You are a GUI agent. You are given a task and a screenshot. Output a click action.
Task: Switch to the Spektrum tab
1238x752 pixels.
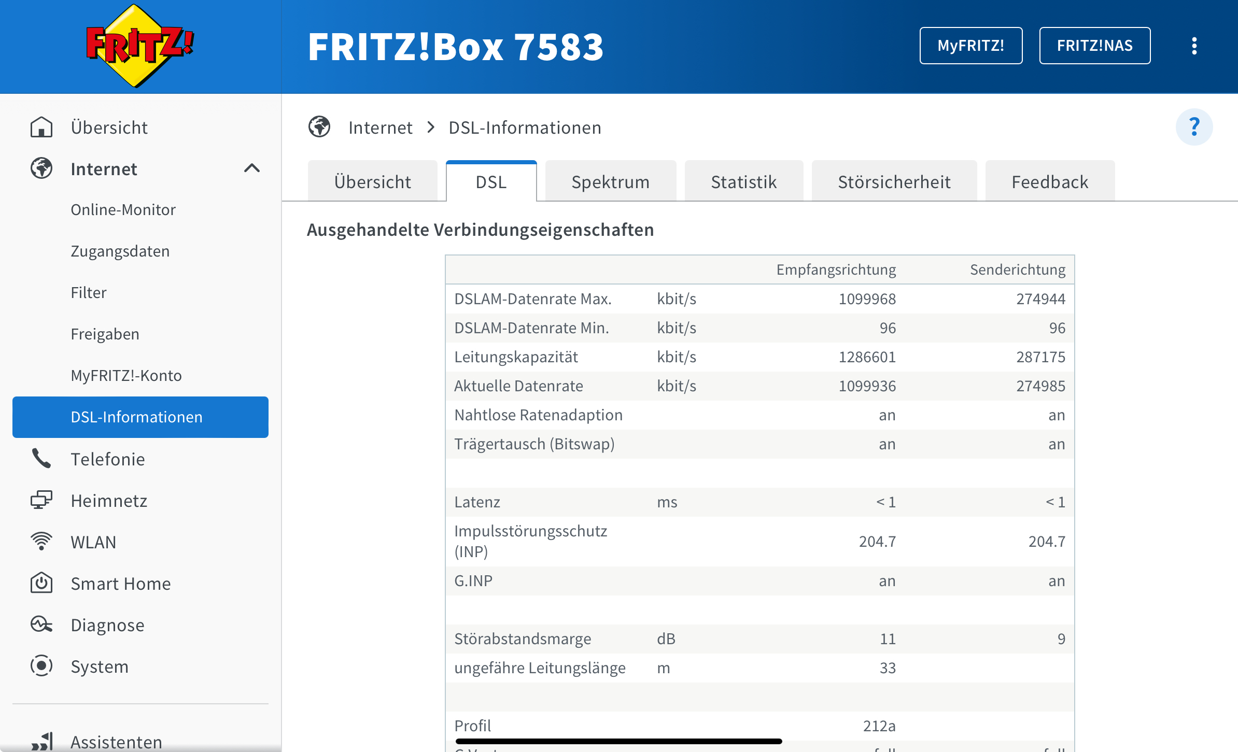pyautogui.click(x=610, y=182)
